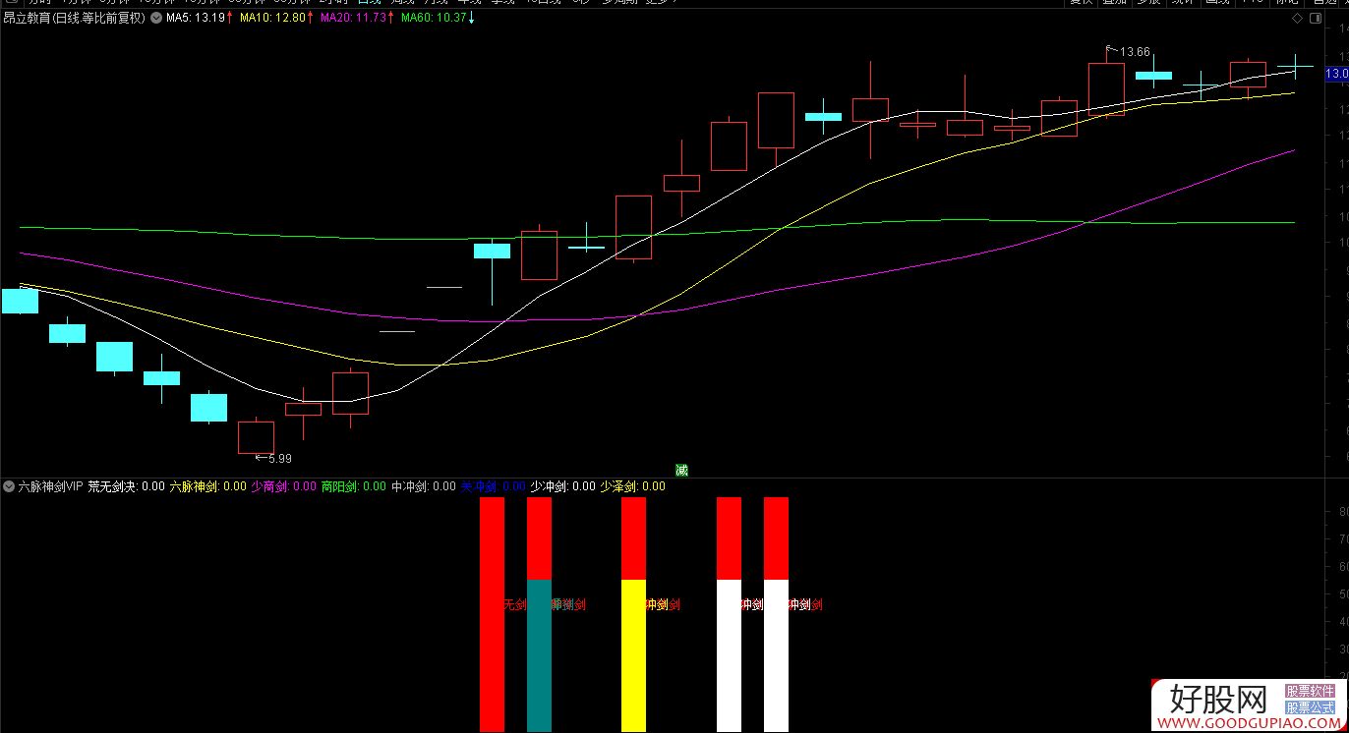The image size is (1349, 733).
Task: Open the dropdown next to 昂立教育 title
Action: [156, 18]
